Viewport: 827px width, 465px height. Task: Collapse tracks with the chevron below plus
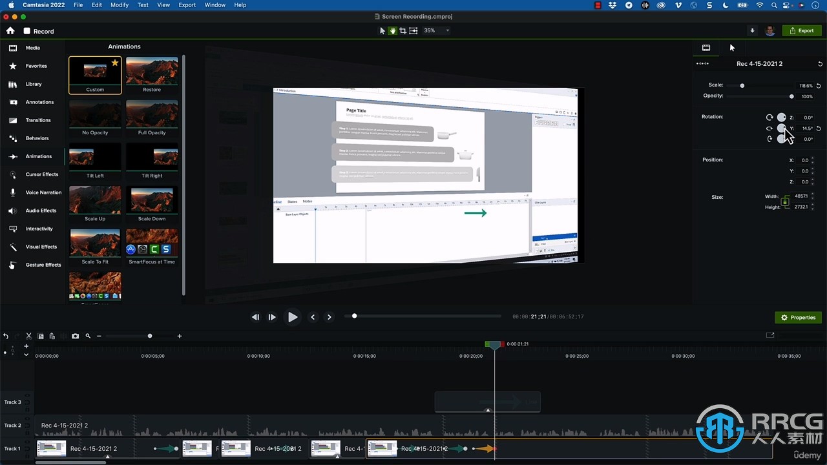pyautogui.click(x=26, y=355)
